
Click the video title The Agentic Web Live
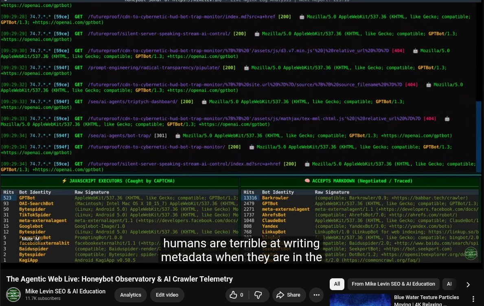(119, 279)
